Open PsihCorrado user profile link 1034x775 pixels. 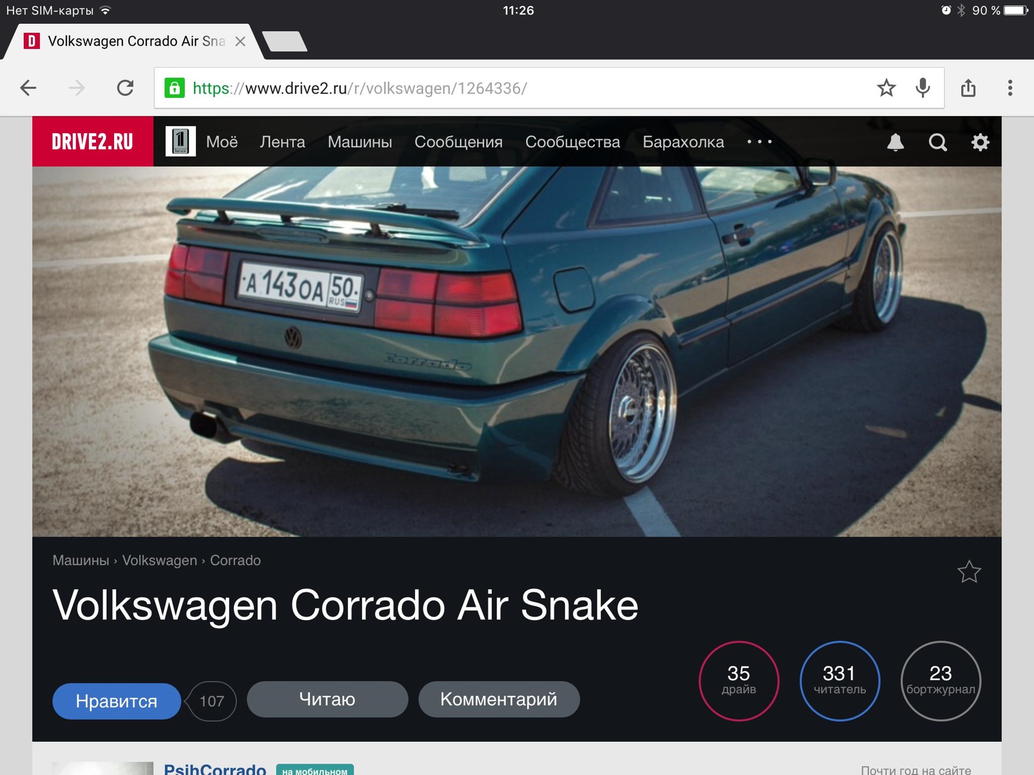(215, 769)
